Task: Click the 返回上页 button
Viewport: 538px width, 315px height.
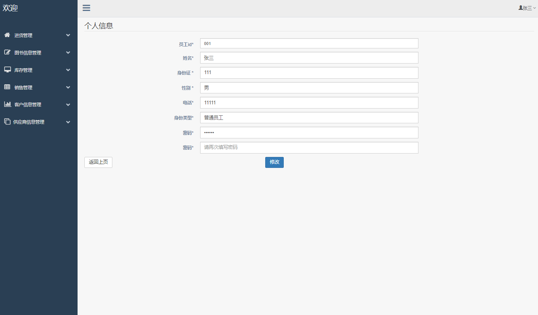Action: pos(98,162)
